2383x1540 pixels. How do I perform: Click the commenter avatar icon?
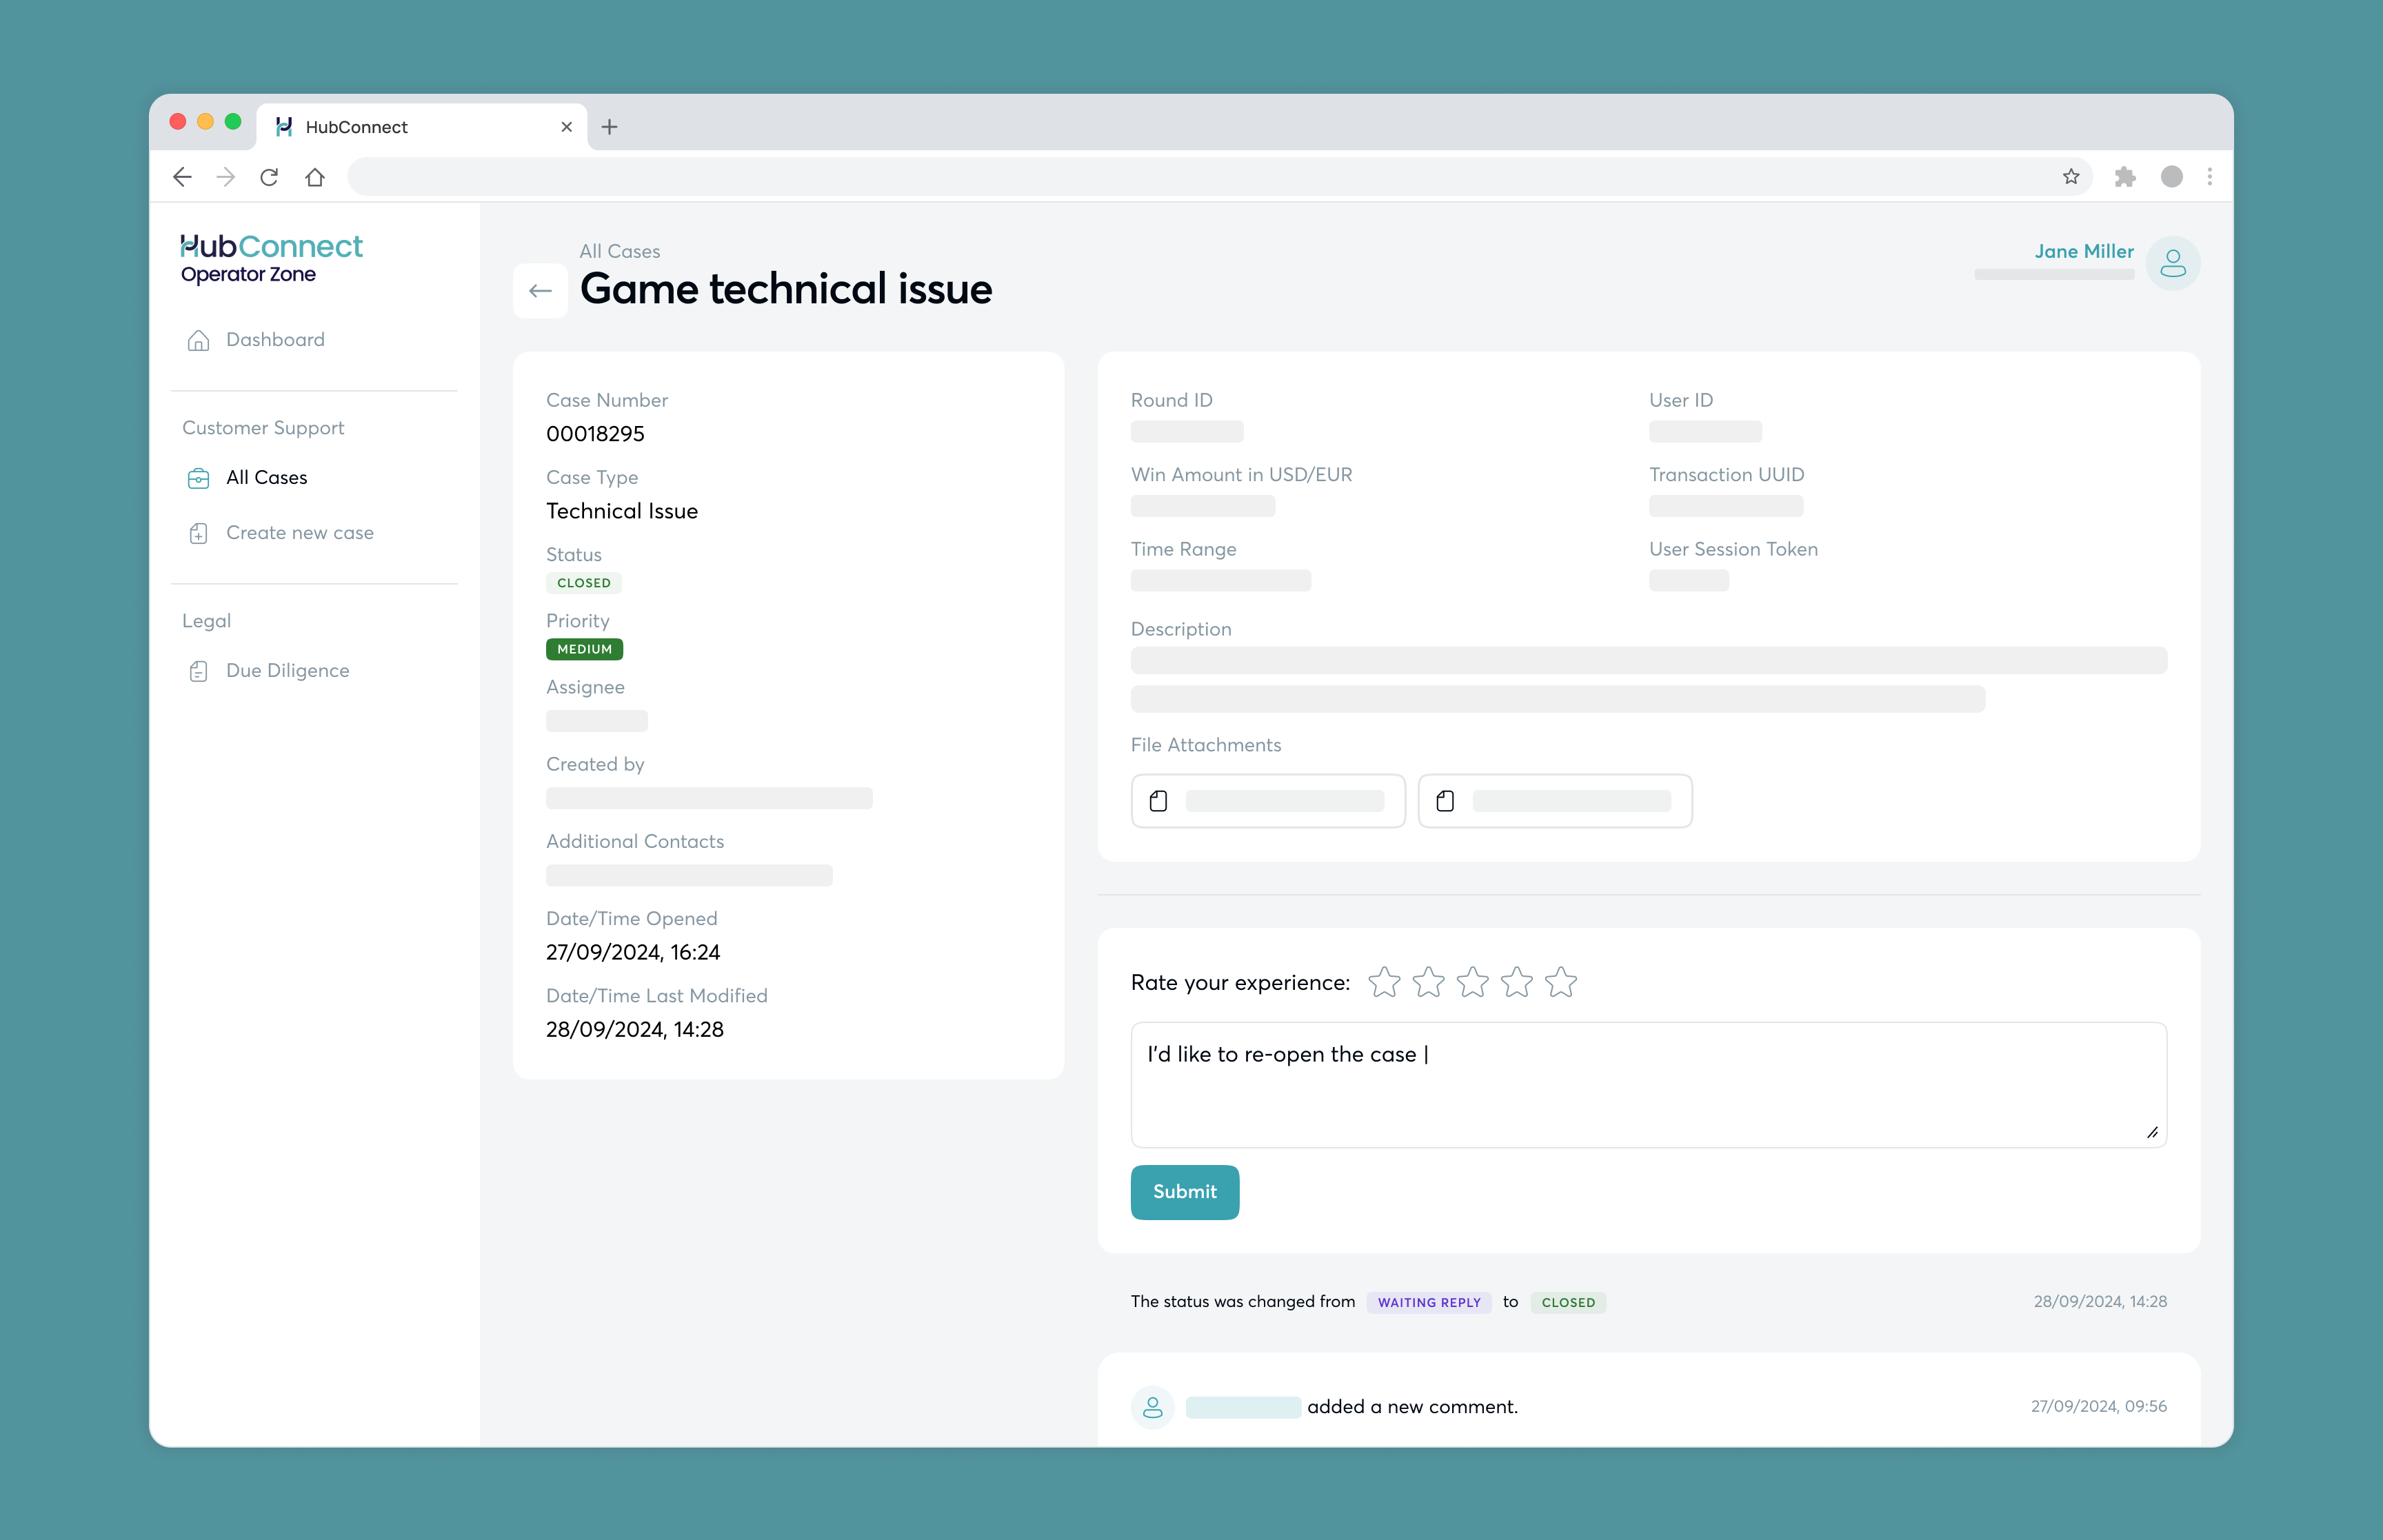pos(1152,1407)
